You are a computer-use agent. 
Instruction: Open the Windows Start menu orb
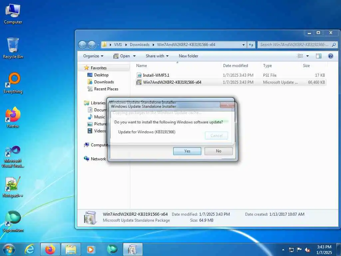pos(9,249)
